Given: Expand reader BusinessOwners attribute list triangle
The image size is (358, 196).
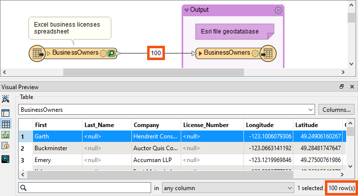Looking at the screenshot, I should coord(48,54).
